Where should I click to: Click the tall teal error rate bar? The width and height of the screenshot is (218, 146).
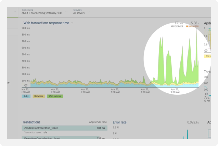188,134
